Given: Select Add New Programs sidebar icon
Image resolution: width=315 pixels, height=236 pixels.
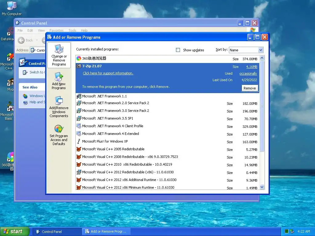Looking at the screenshot, I should tap(59, 77).
